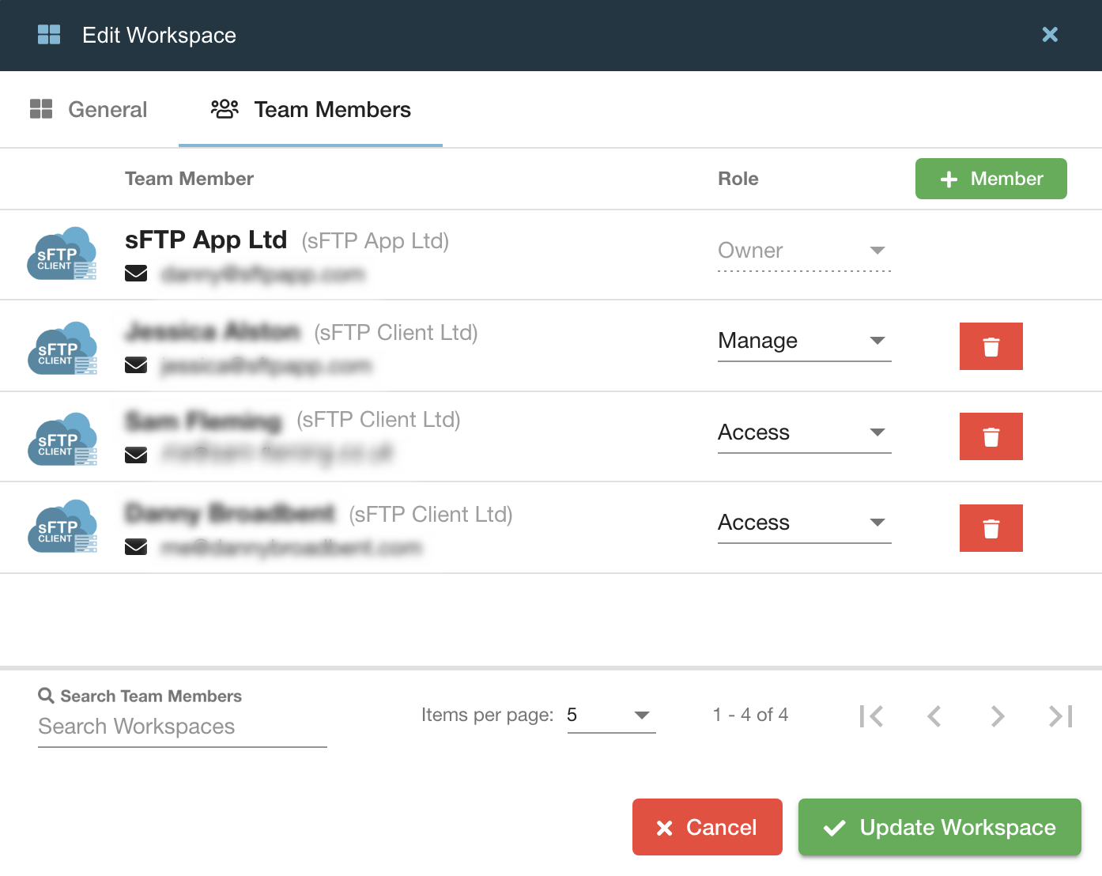This screenshot has height=876, width=1102.
Task: Click email icon in third member row
Action: (x=136, y=455)
